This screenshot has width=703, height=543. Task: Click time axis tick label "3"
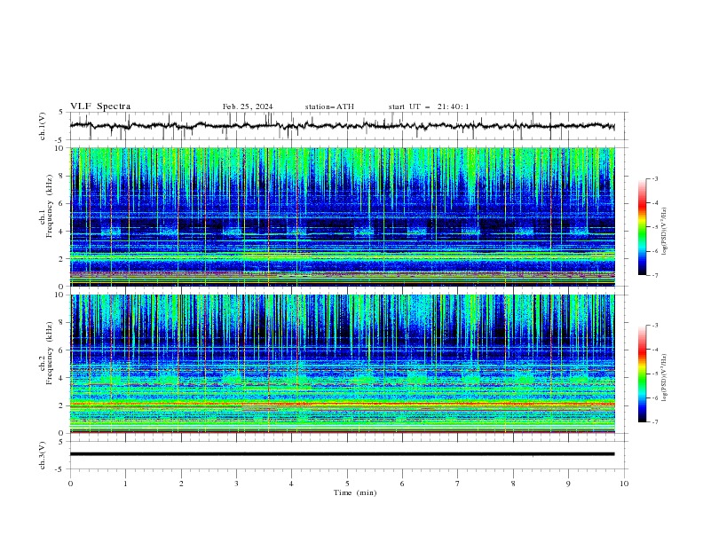(x=236, y=484)
